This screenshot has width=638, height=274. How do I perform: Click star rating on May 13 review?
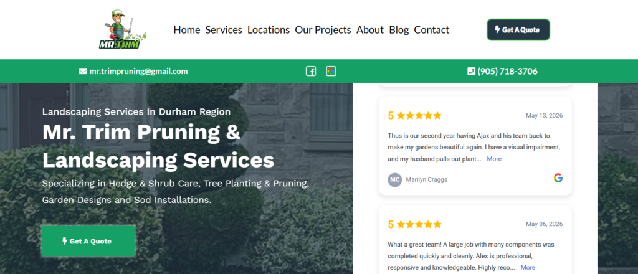click(x=419, y=115)
